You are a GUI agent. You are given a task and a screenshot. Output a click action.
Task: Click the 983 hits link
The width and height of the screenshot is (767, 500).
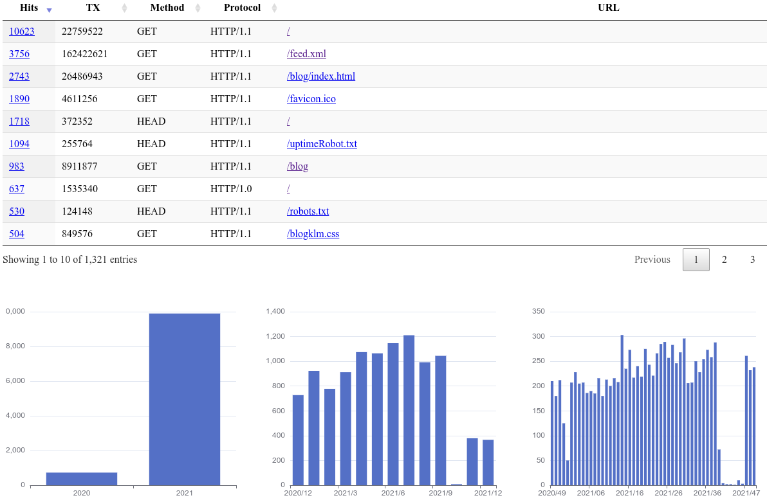point(17,166)
